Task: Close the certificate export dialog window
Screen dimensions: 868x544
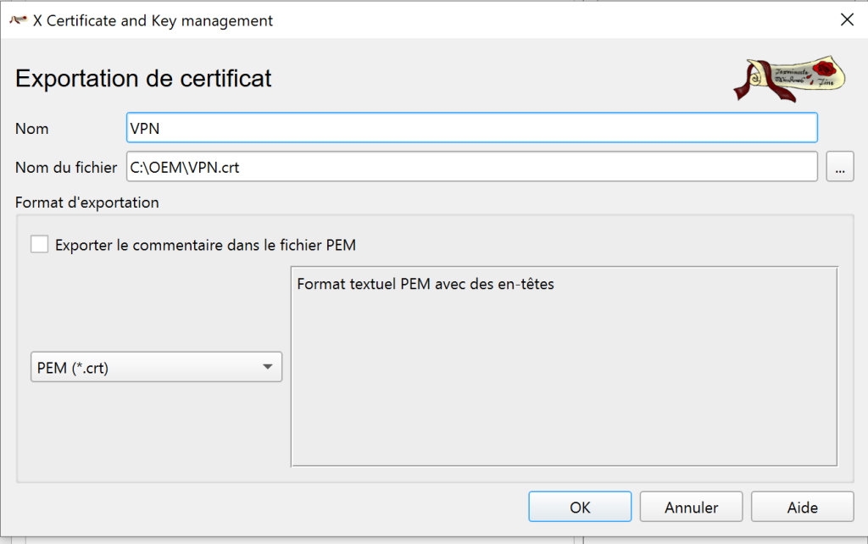Action: pyautogui.click(x=846, y=20)
